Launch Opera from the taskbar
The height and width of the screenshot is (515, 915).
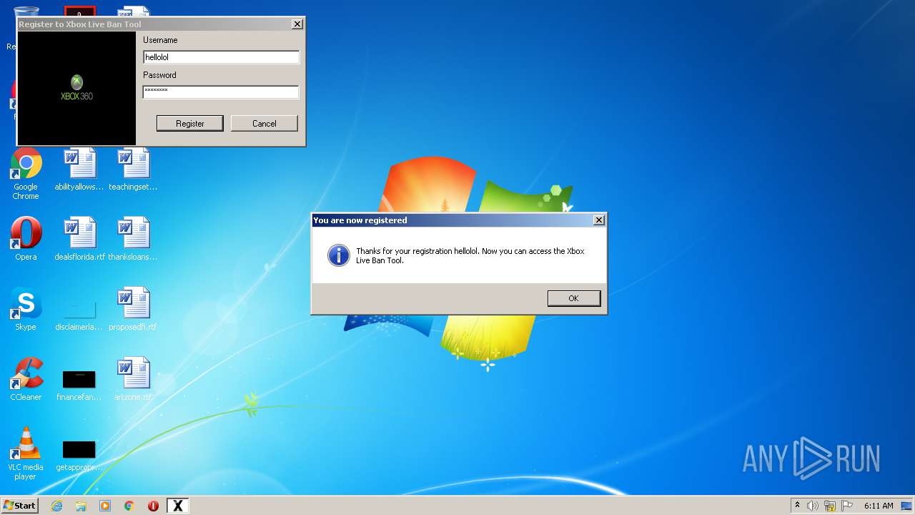coord(153,506)
